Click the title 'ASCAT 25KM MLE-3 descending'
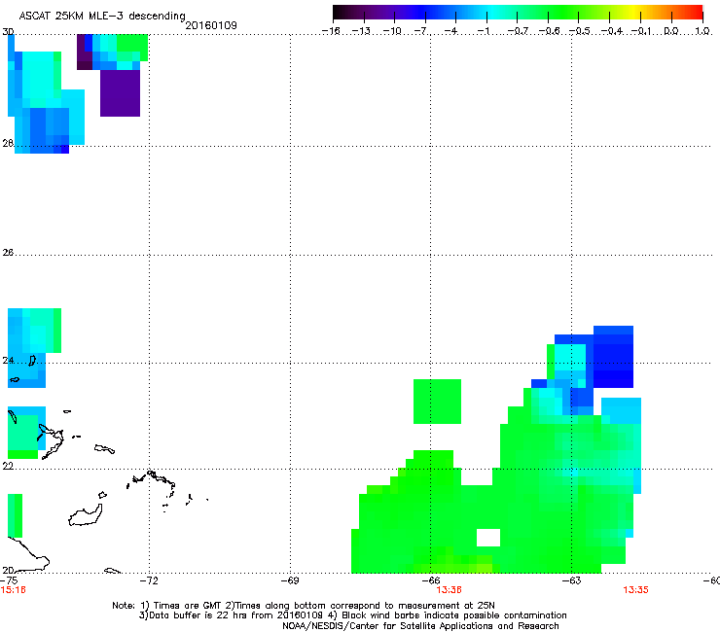Image resolution: width=720 pixels, height=632 pixels. point(102,17)
